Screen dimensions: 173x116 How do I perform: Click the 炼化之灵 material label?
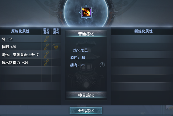(81, 50)
